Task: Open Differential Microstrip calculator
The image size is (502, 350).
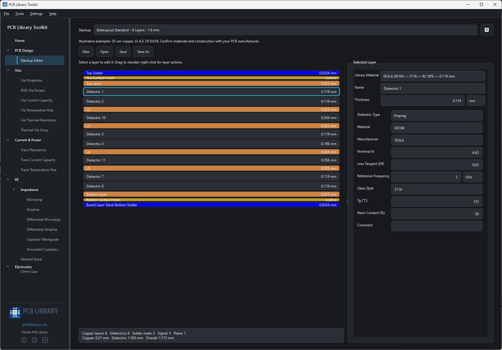Action: 43,219
